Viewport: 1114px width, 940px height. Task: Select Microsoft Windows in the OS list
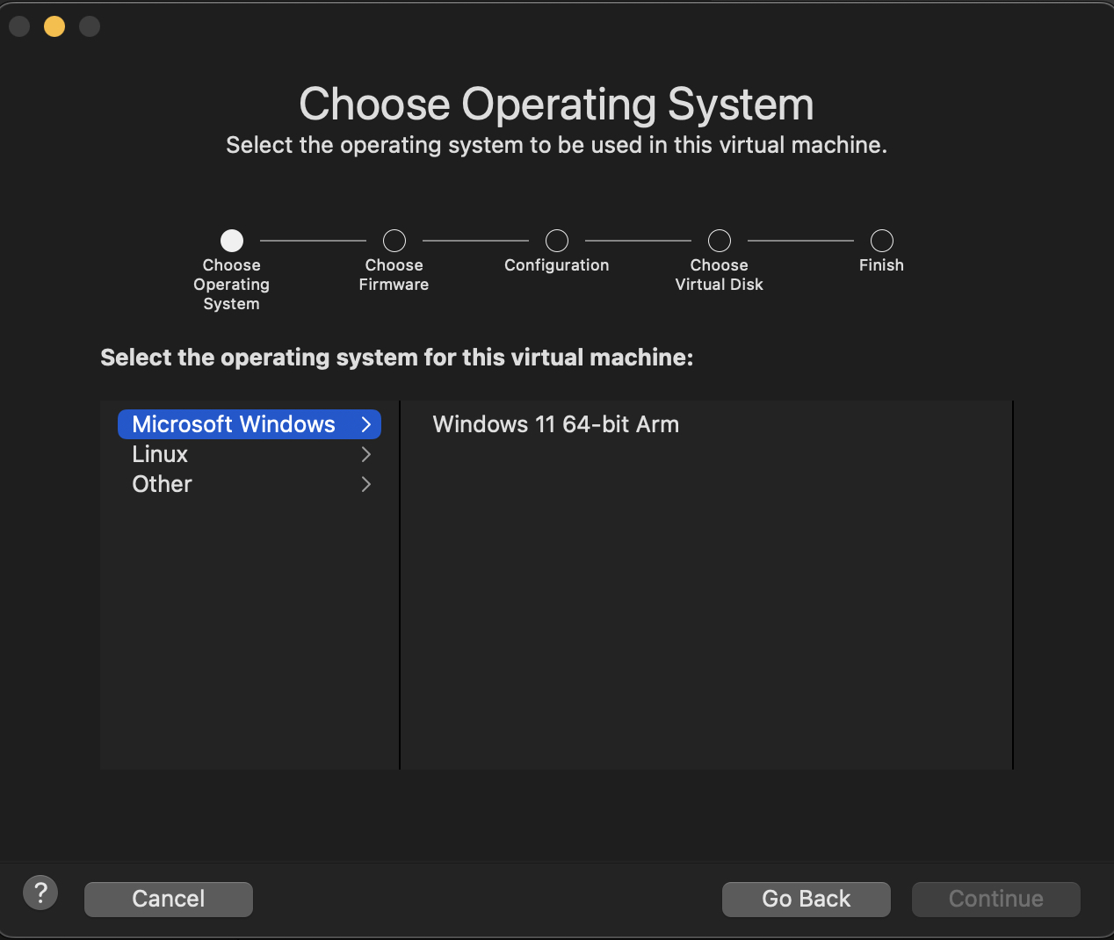point(250,424)
